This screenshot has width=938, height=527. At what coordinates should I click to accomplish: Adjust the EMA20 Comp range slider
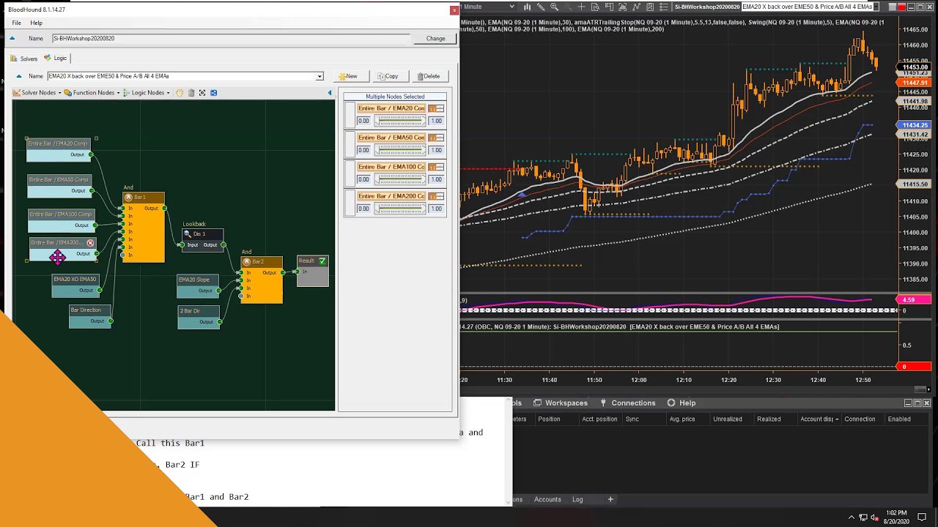[x=400, y=121]
